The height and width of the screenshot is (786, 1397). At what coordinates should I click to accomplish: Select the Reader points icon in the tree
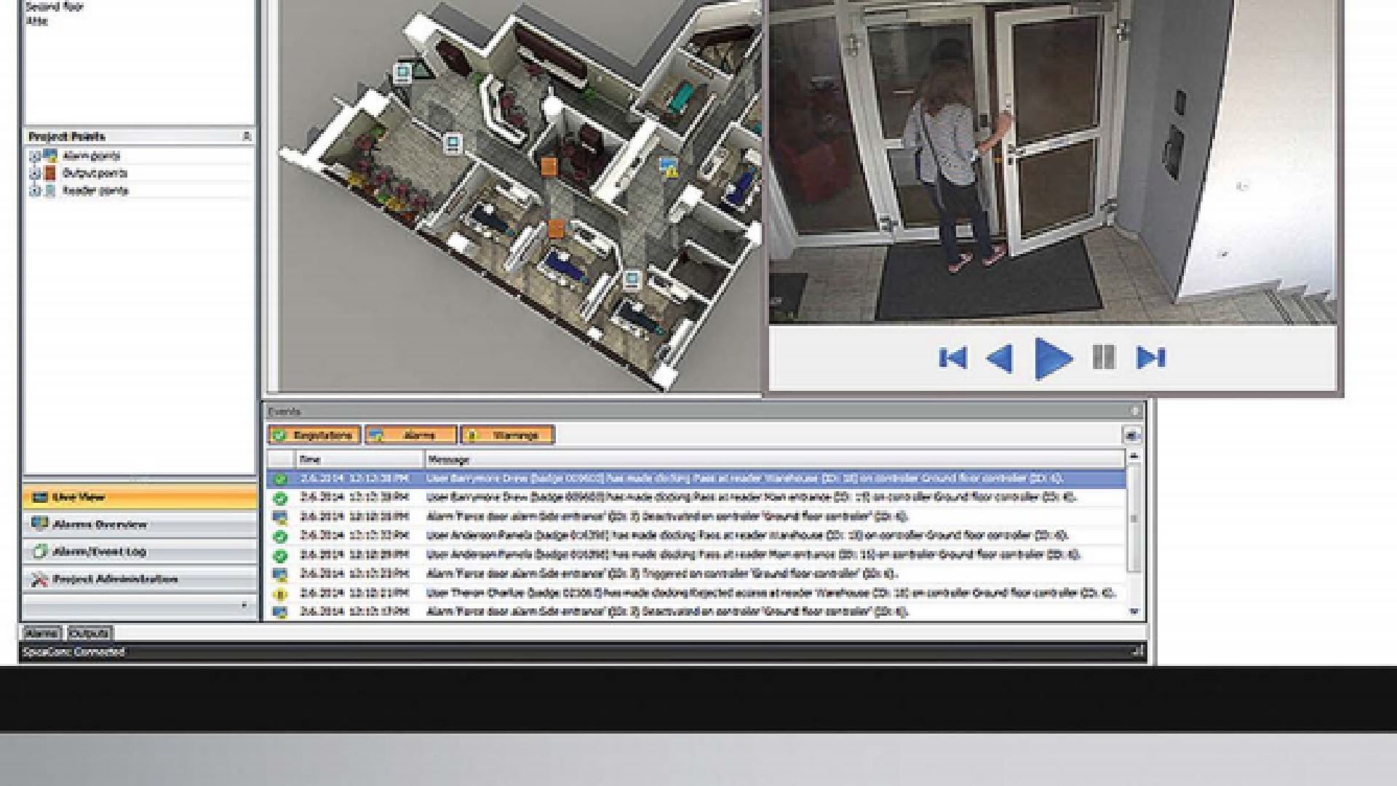[x=50, y=191]
